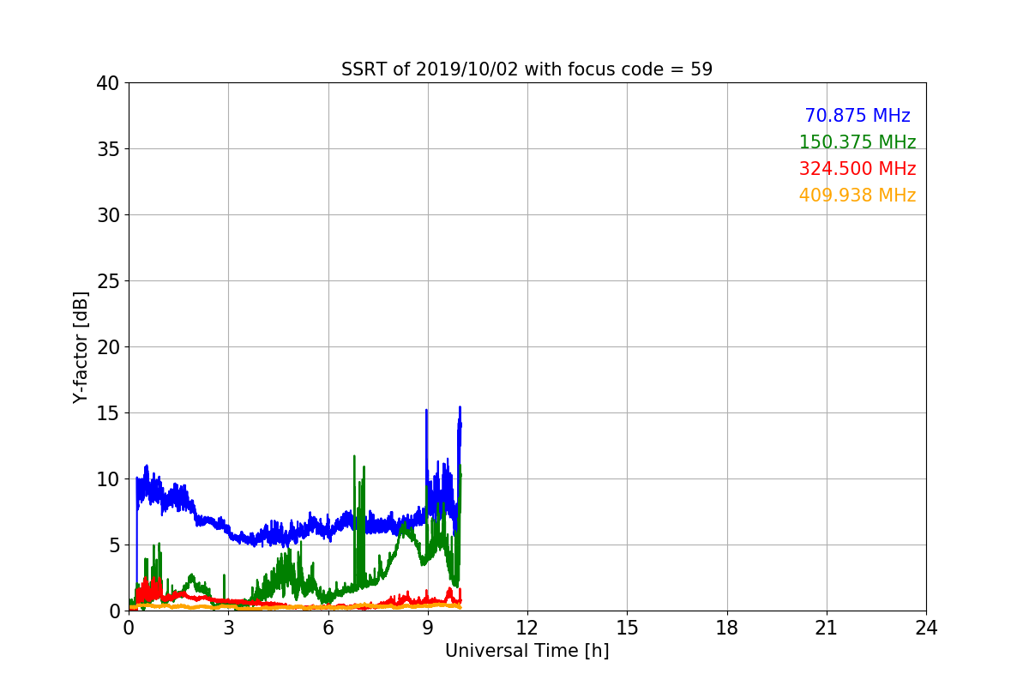This screenshot has width=1029, height=686.
Task: Click the y-axis tick label 30
Action: 107,215
